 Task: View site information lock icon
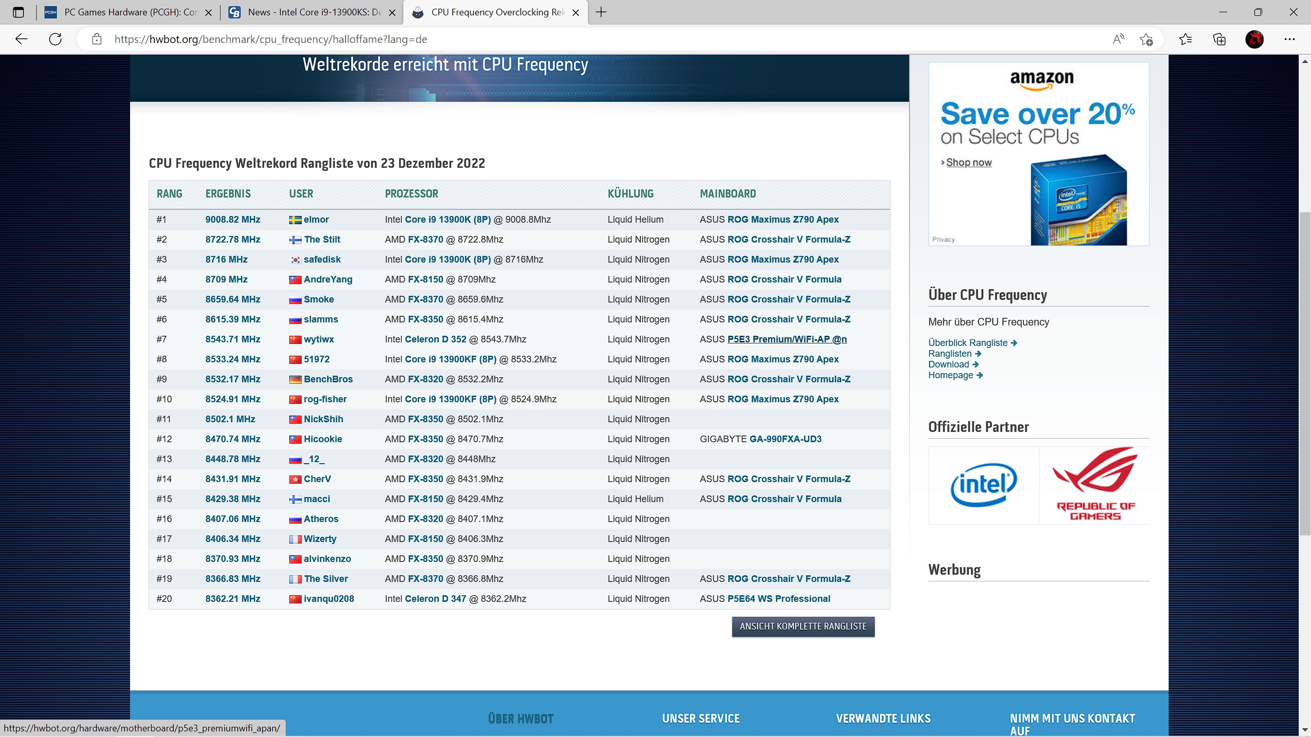97,39
